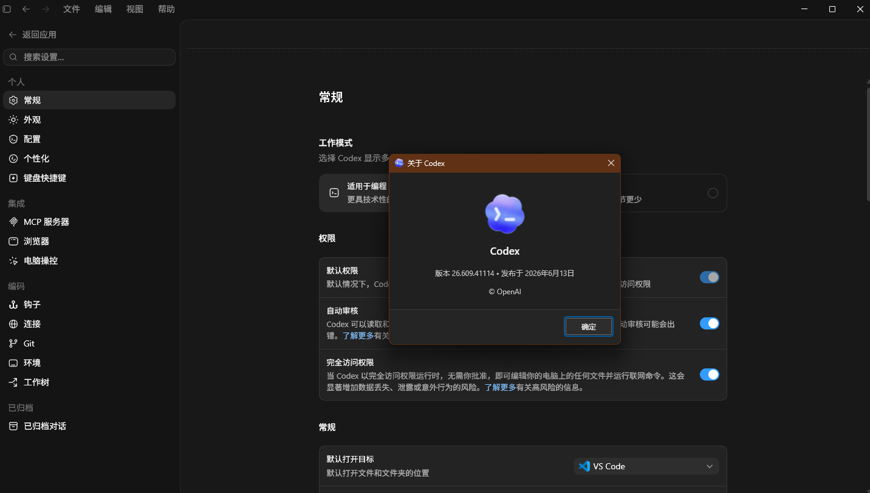Screen dimensions: 870x493
Task: Open the 工作树 settings page
Action: [x=89, y=382]
